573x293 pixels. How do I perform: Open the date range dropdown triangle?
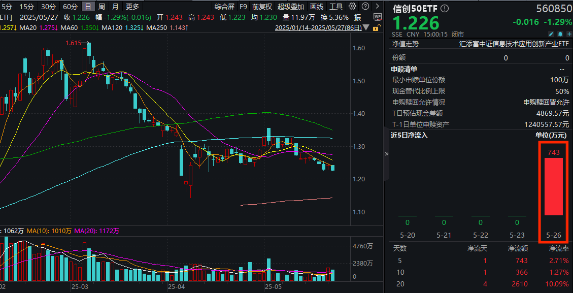tap(365, 28)
